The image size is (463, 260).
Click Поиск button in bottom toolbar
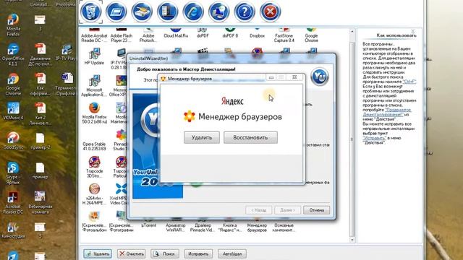click(x=165, y=253)
